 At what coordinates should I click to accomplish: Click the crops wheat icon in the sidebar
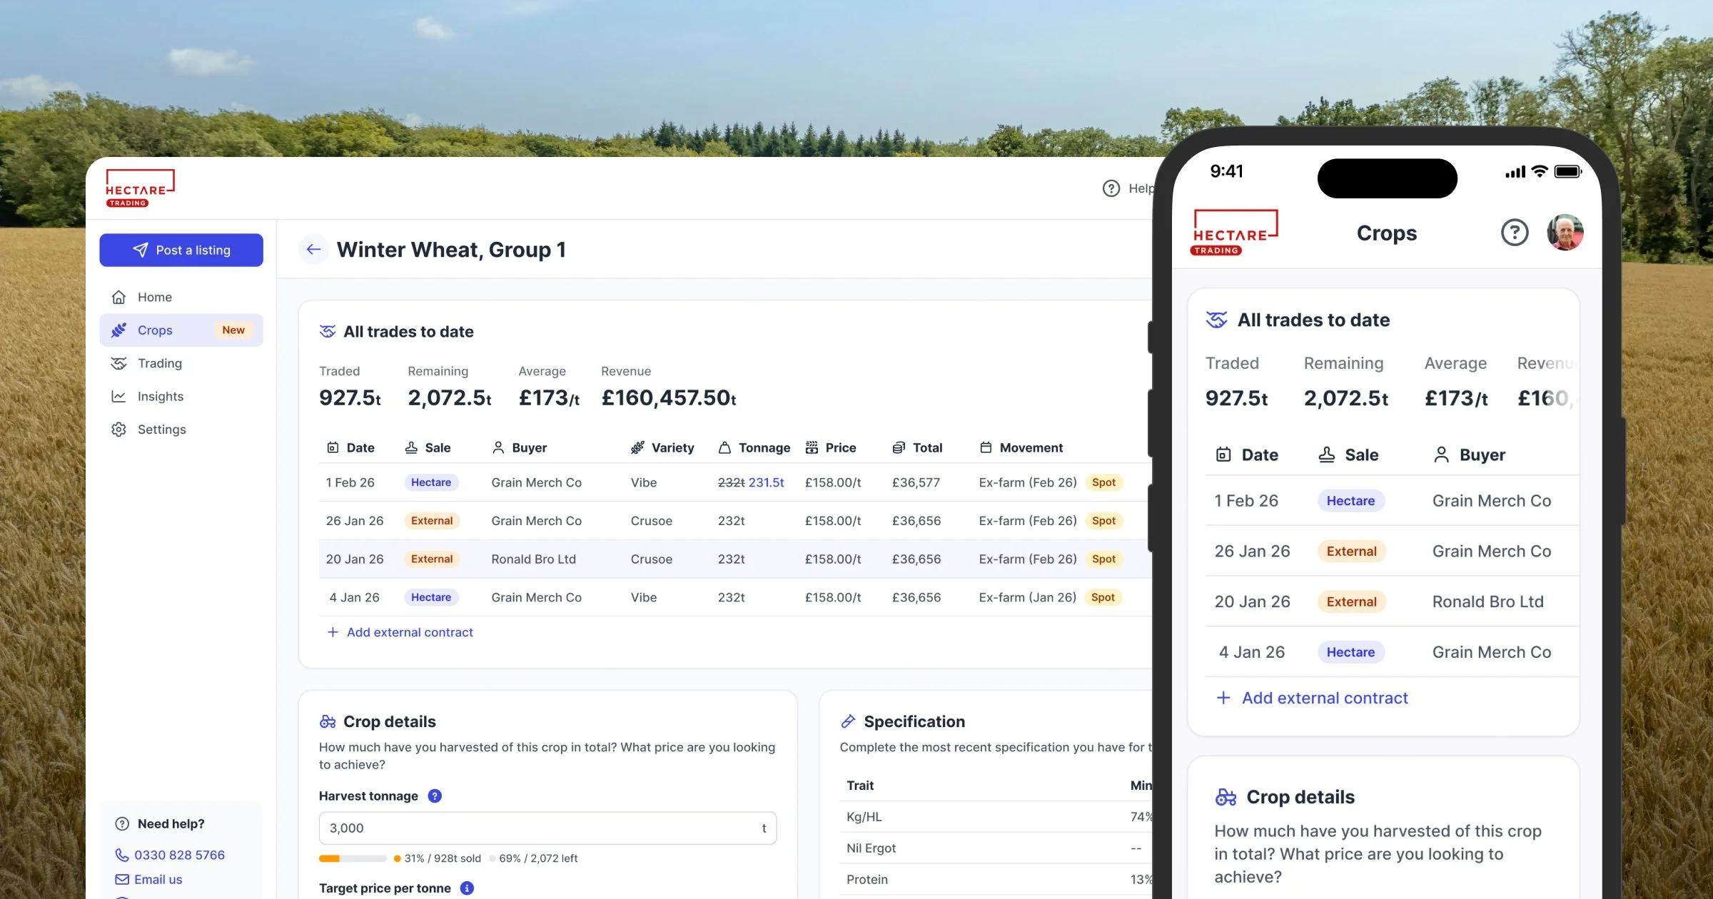pos(119,330)
